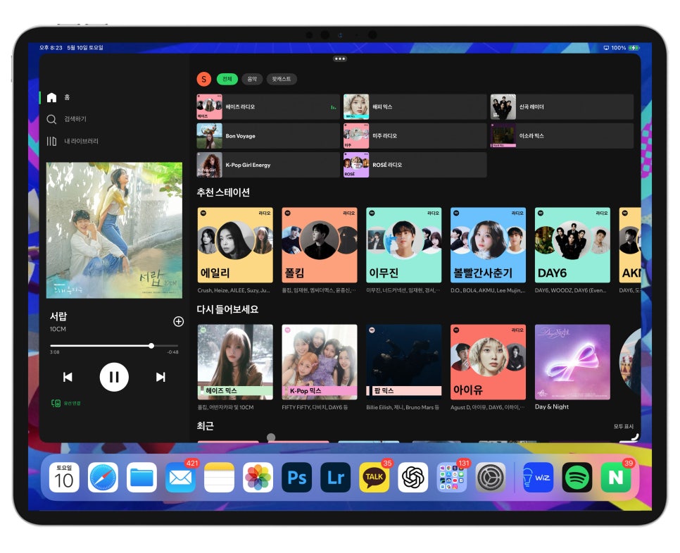Open 헤이즈 믹스 card
This screenshot has height=553, width=680.
235,362
